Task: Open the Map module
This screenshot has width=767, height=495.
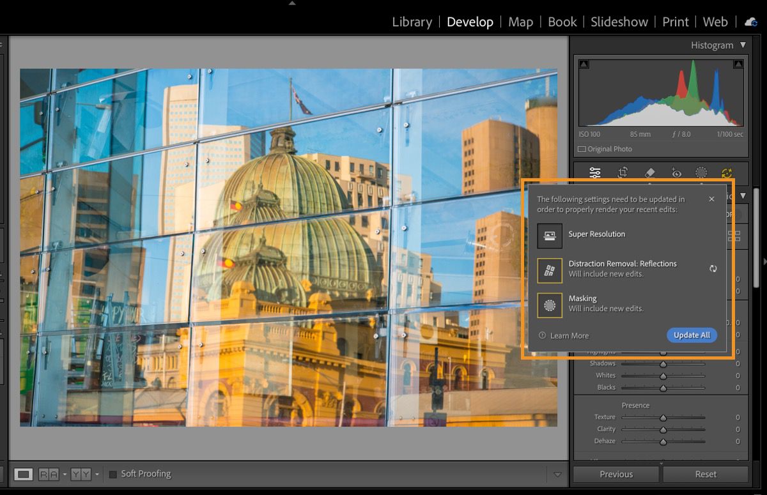Action: tap(520, 22)
